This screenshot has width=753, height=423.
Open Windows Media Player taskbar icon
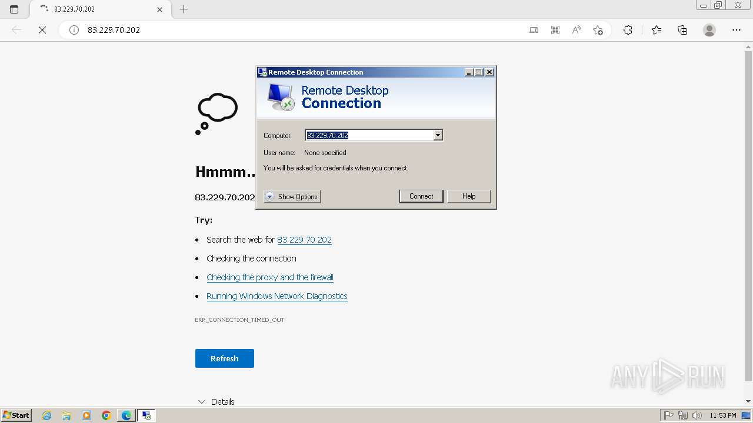(86, 415)
